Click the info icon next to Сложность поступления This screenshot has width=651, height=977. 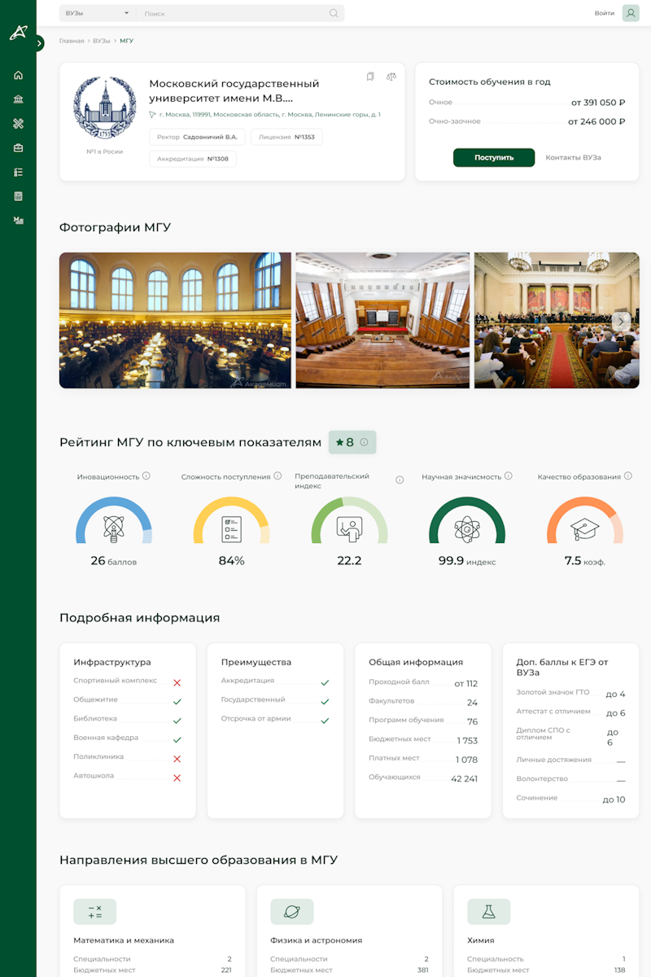(277, 475)
